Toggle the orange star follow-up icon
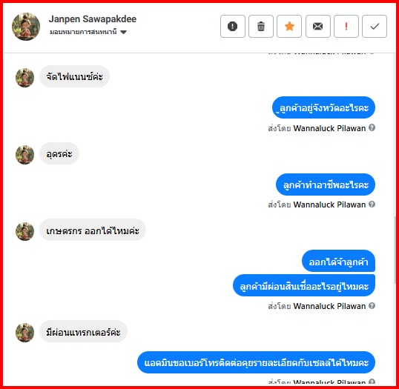Image resolution: width=399 pixels, height=389 pixels. tap(289, 26)
